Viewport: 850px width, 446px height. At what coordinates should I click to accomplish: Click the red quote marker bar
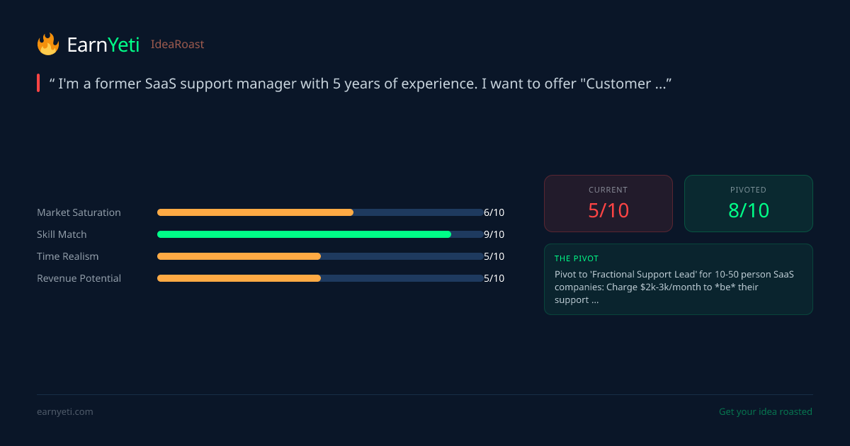point(38,84)
